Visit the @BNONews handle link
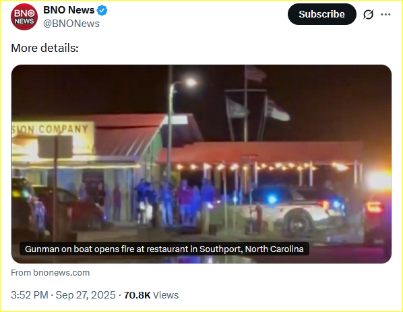403x312 pixels. click(x=71, y=24)
